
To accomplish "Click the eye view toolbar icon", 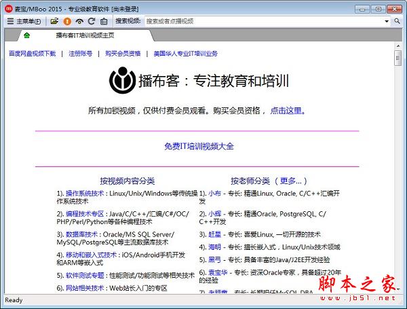I will (x=79, y=22).
